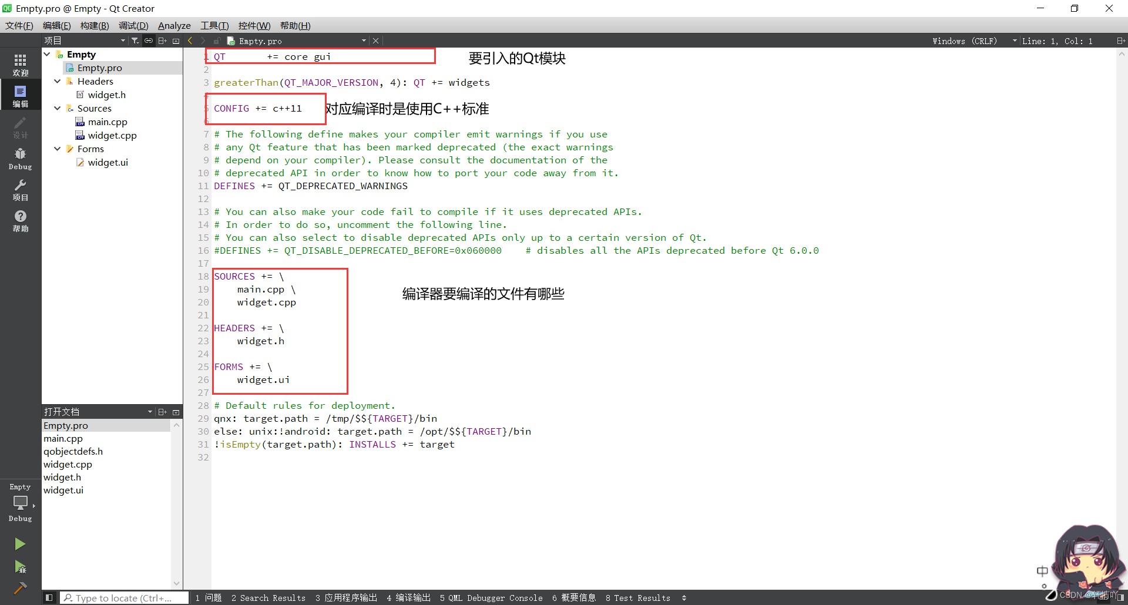Close the Empty.pro document
The image size is (1128, 605).
[x=376, y=41]
